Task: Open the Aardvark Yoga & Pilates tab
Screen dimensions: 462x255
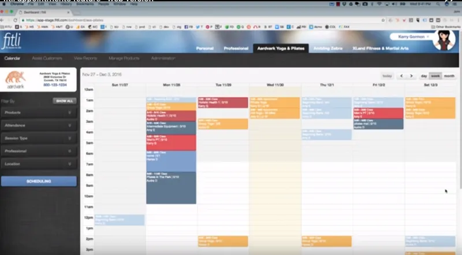Action: point(281,49)
